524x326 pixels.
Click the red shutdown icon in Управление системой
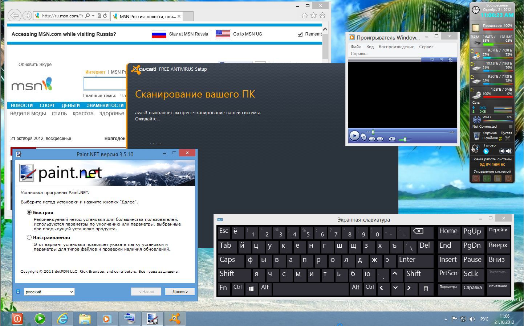pyautogui.click(x=476, y=178)
